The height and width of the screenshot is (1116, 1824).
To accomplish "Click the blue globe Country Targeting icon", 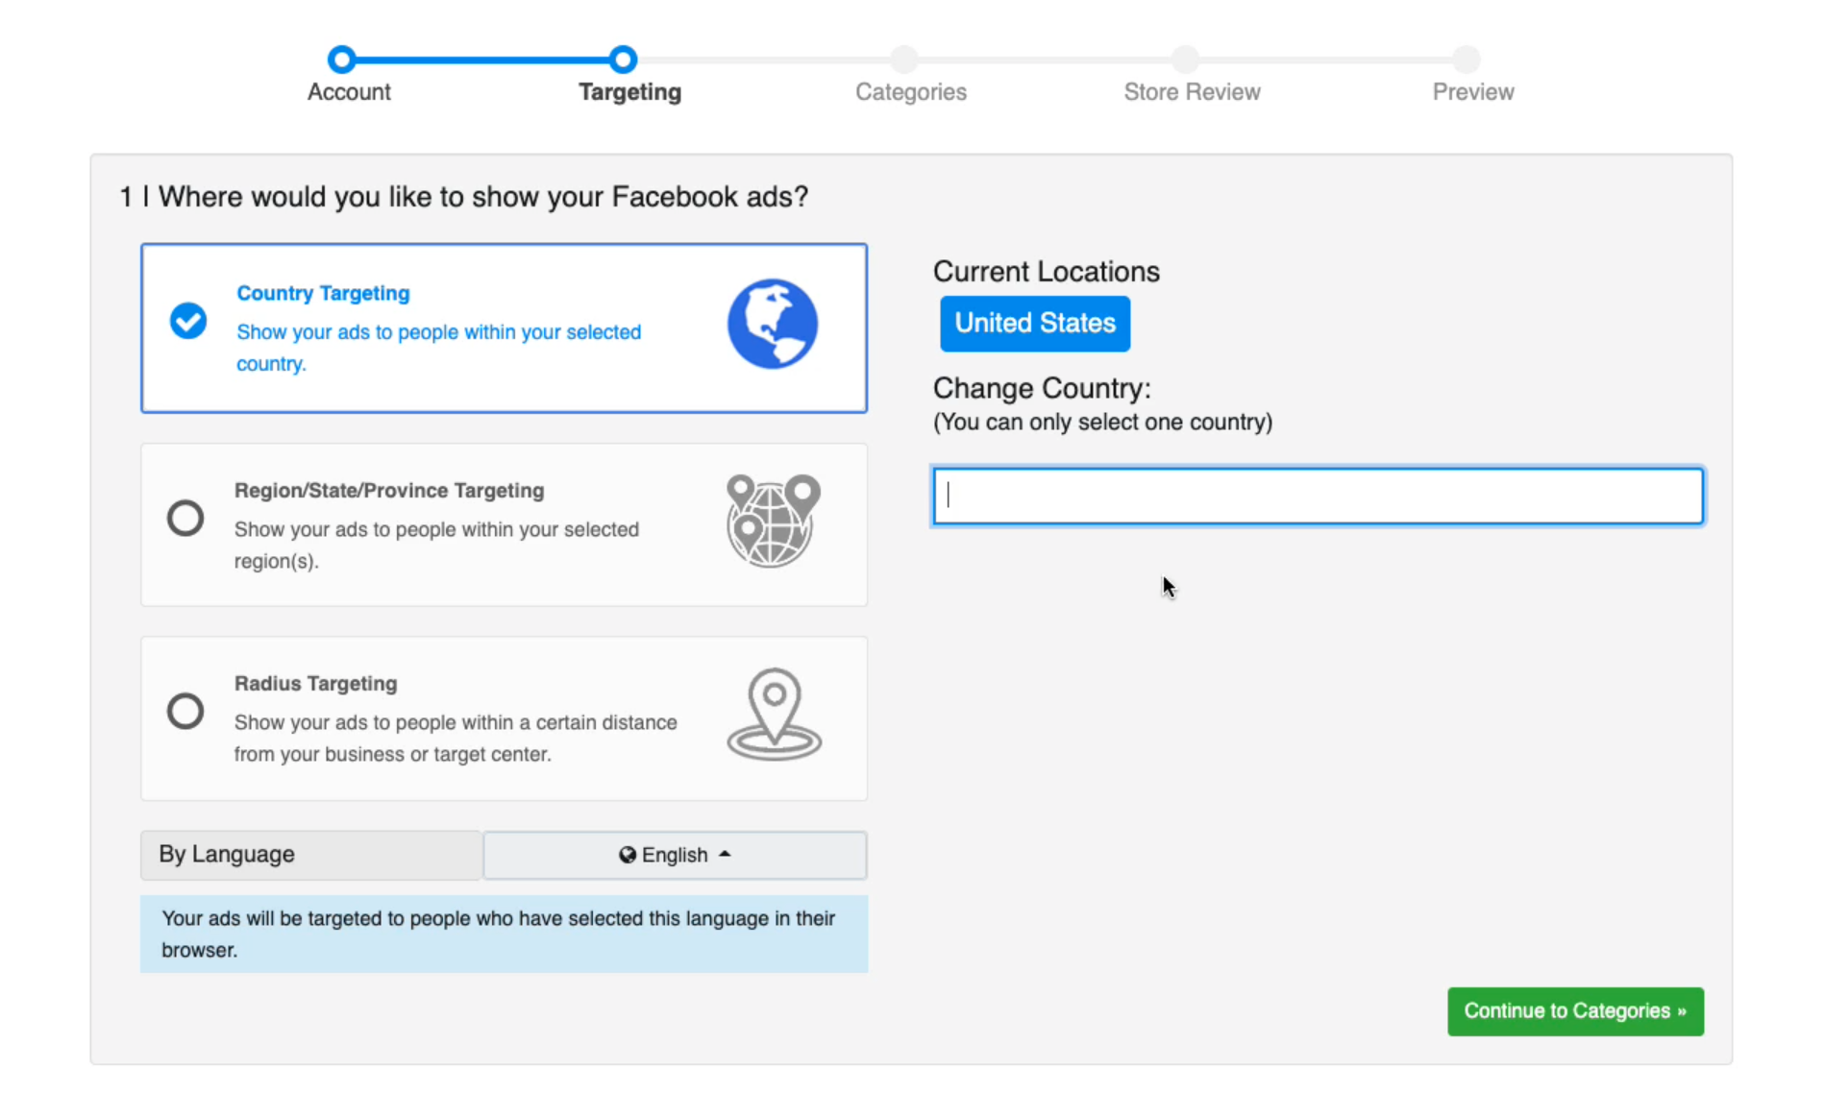I will click(772, 325).
